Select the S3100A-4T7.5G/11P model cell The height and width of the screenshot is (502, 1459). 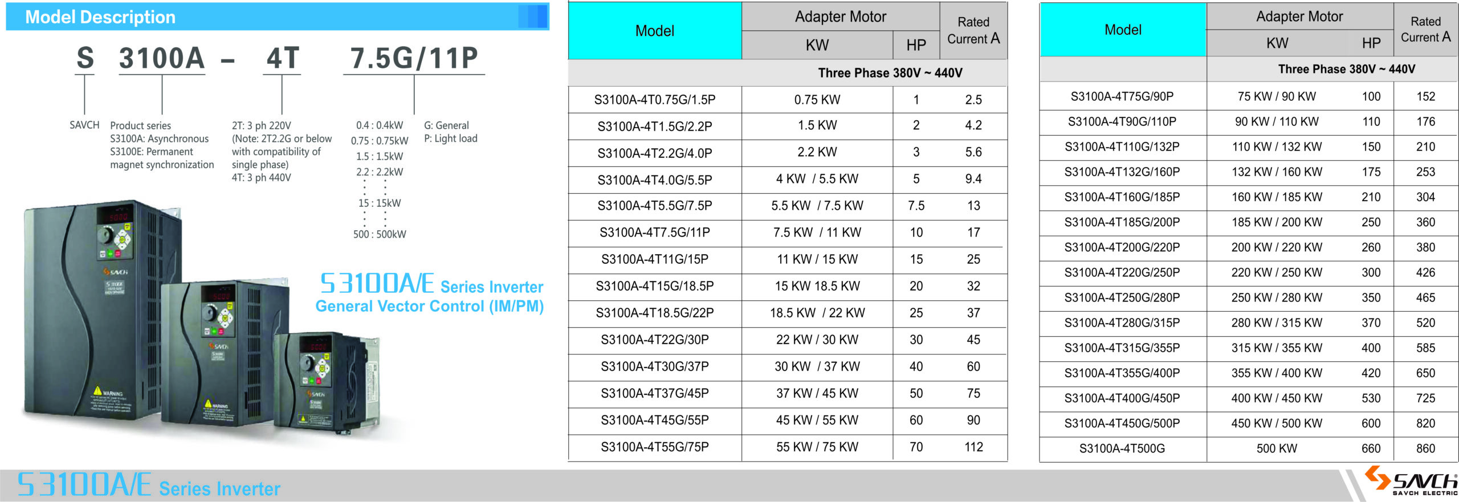click(654, 232)
